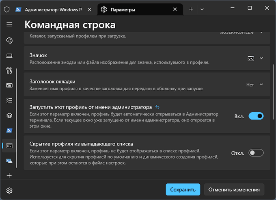Click the sidebar navigation scrollbar
This screenshot has width=276, height=200.
(17, 118)
